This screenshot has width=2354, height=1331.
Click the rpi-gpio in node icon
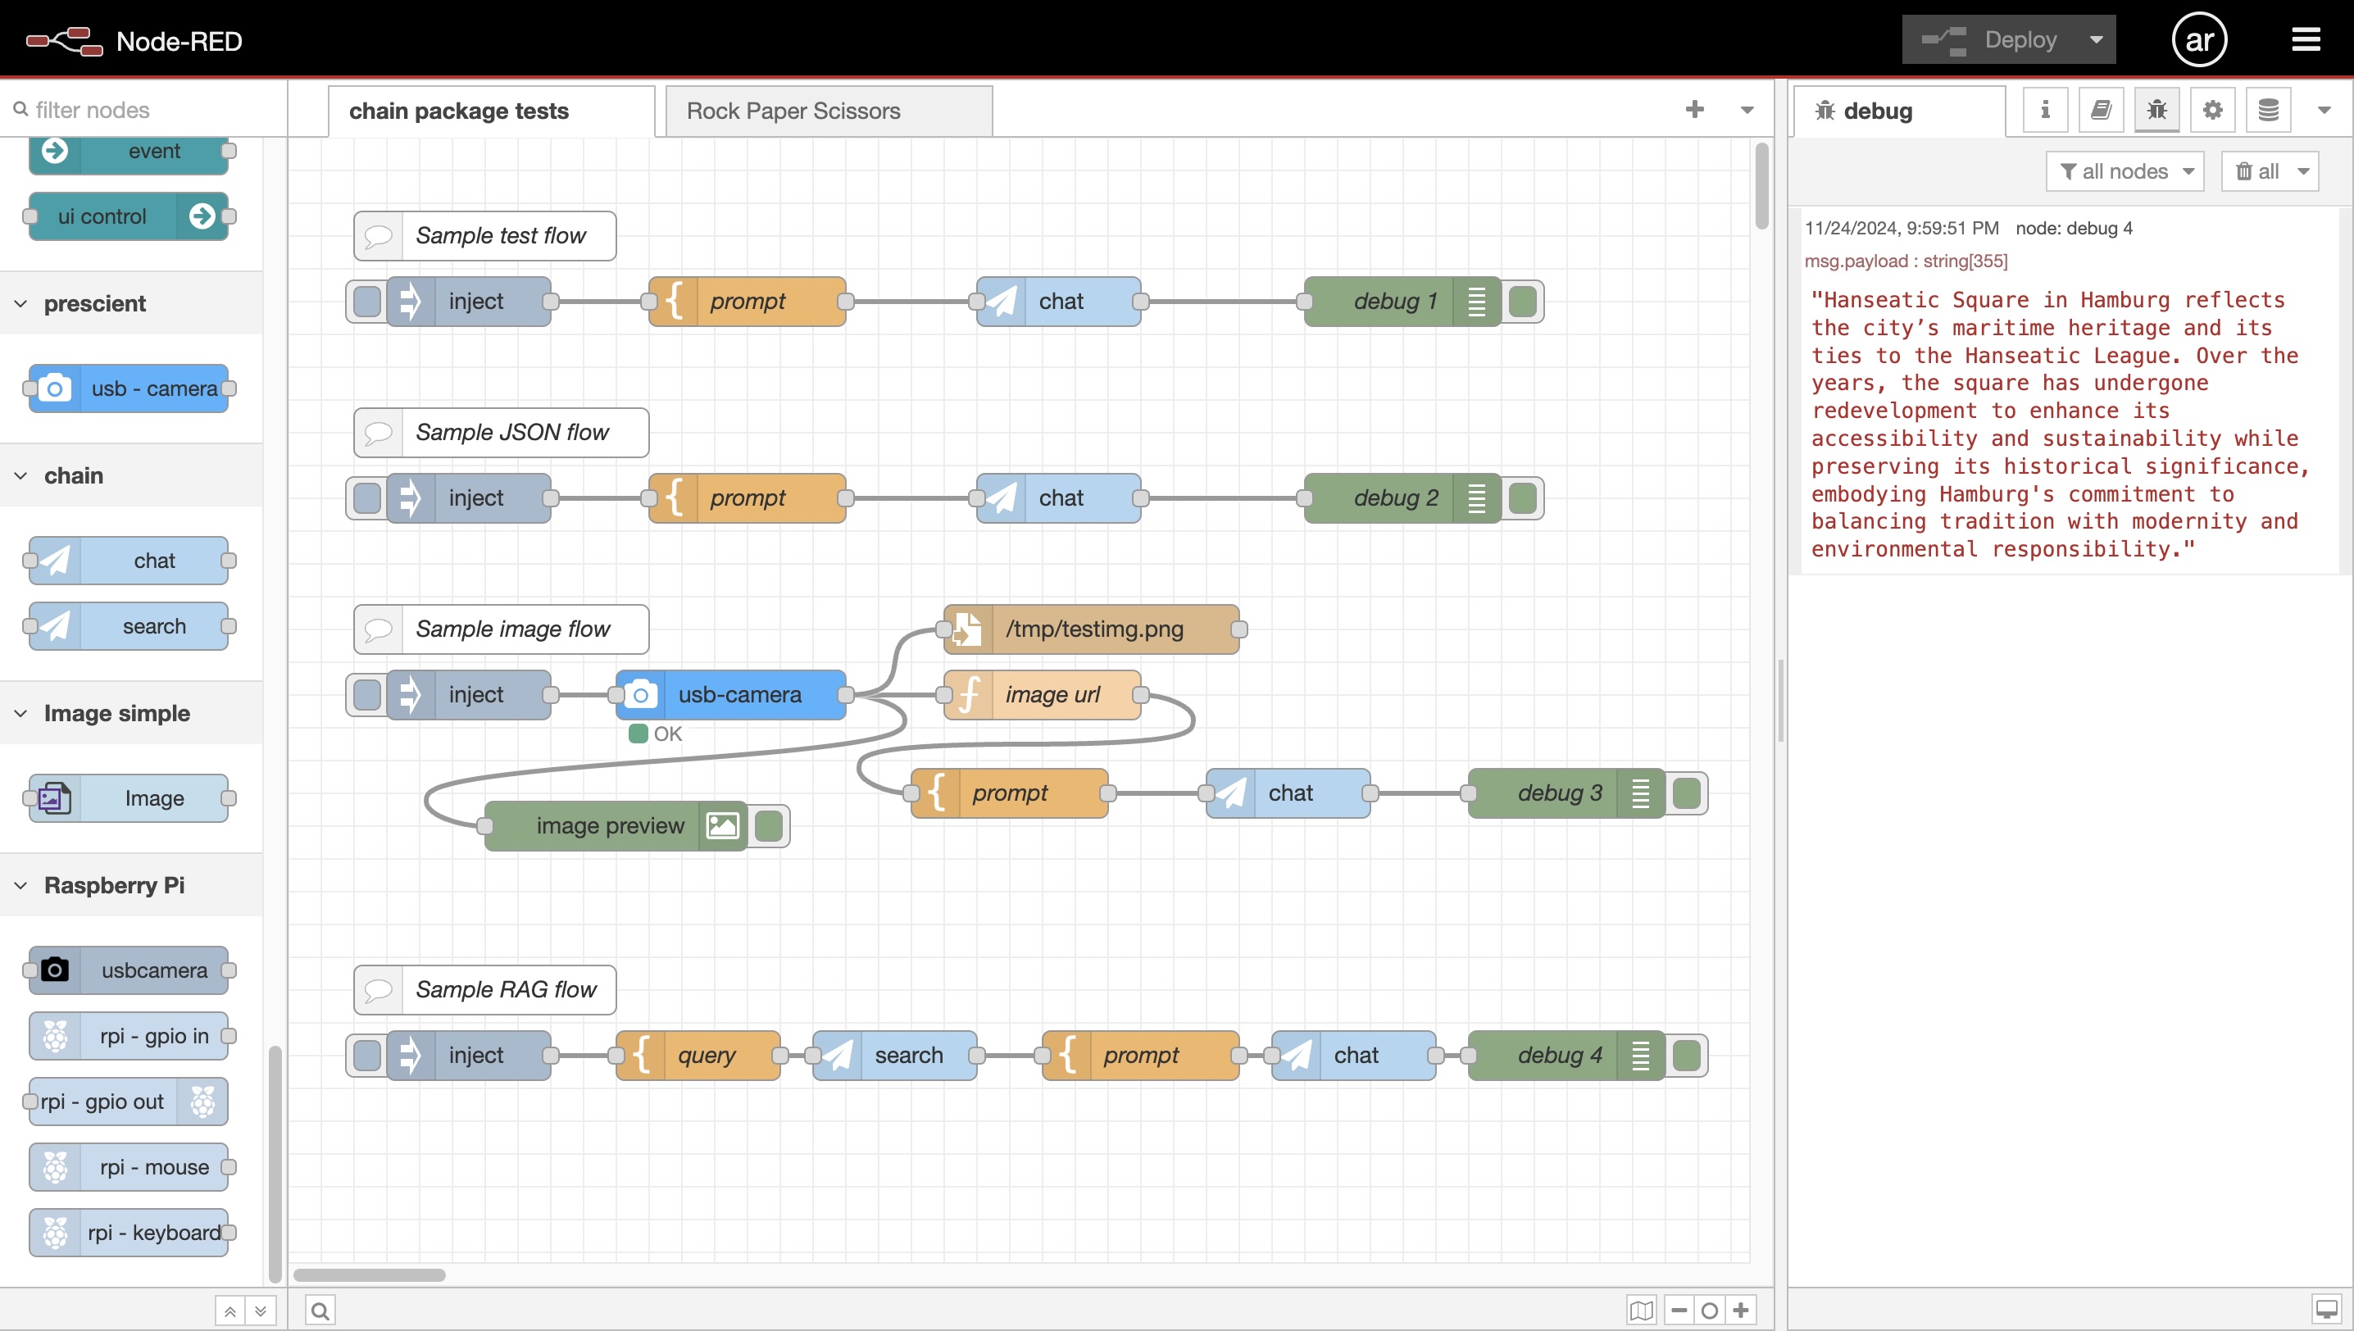(x=53, y=1035)
